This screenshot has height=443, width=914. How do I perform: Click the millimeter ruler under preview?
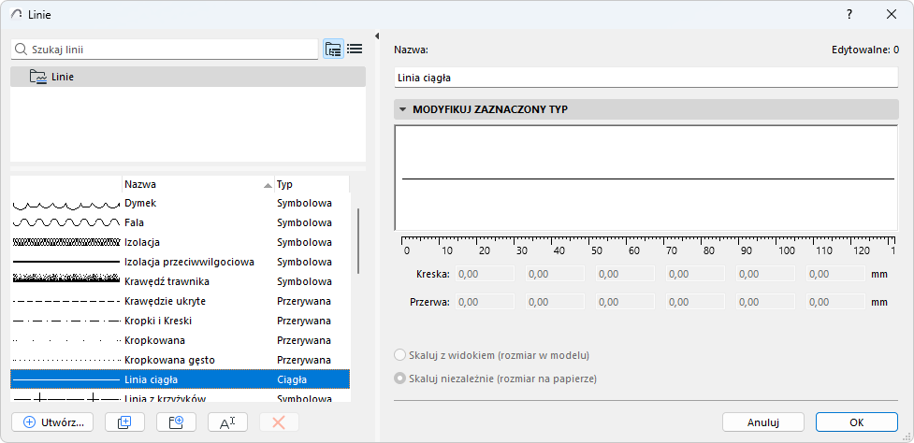648,246
